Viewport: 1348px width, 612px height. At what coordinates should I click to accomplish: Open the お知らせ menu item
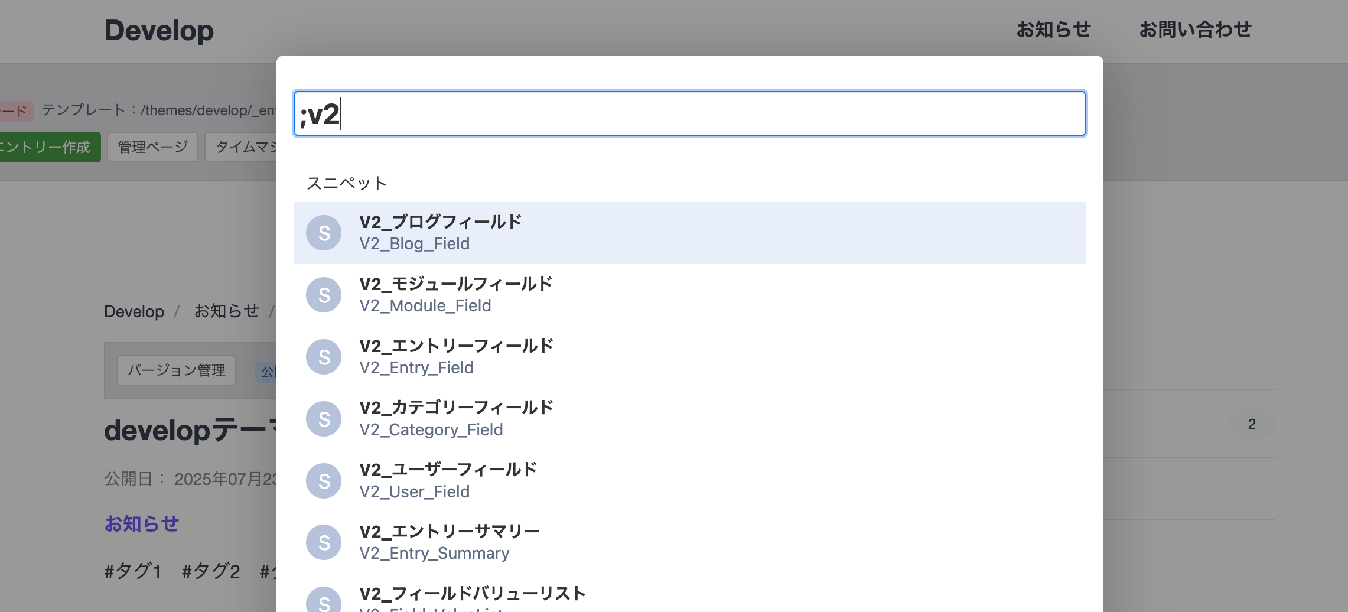1053,30
